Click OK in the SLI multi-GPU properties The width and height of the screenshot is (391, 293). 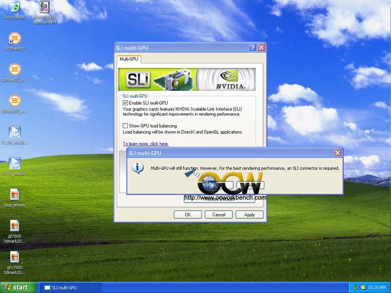click(188, 215)
